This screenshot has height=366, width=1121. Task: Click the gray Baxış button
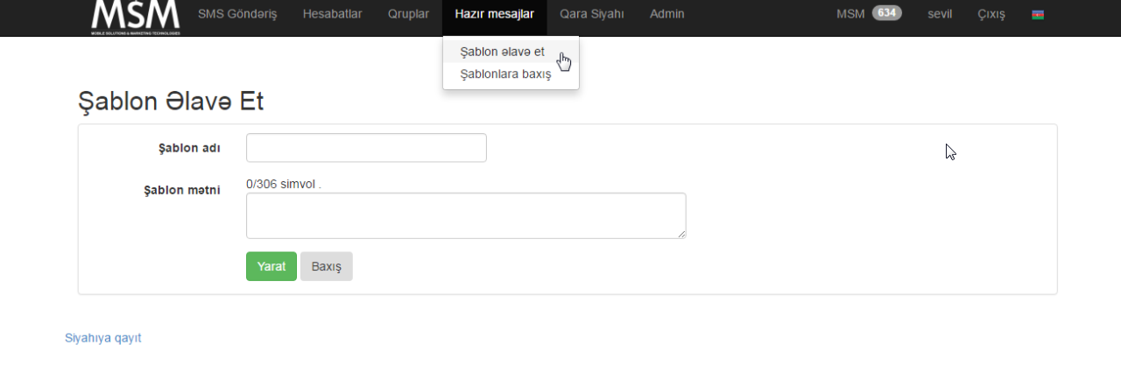pyautogui.click(x=327, y=266)
